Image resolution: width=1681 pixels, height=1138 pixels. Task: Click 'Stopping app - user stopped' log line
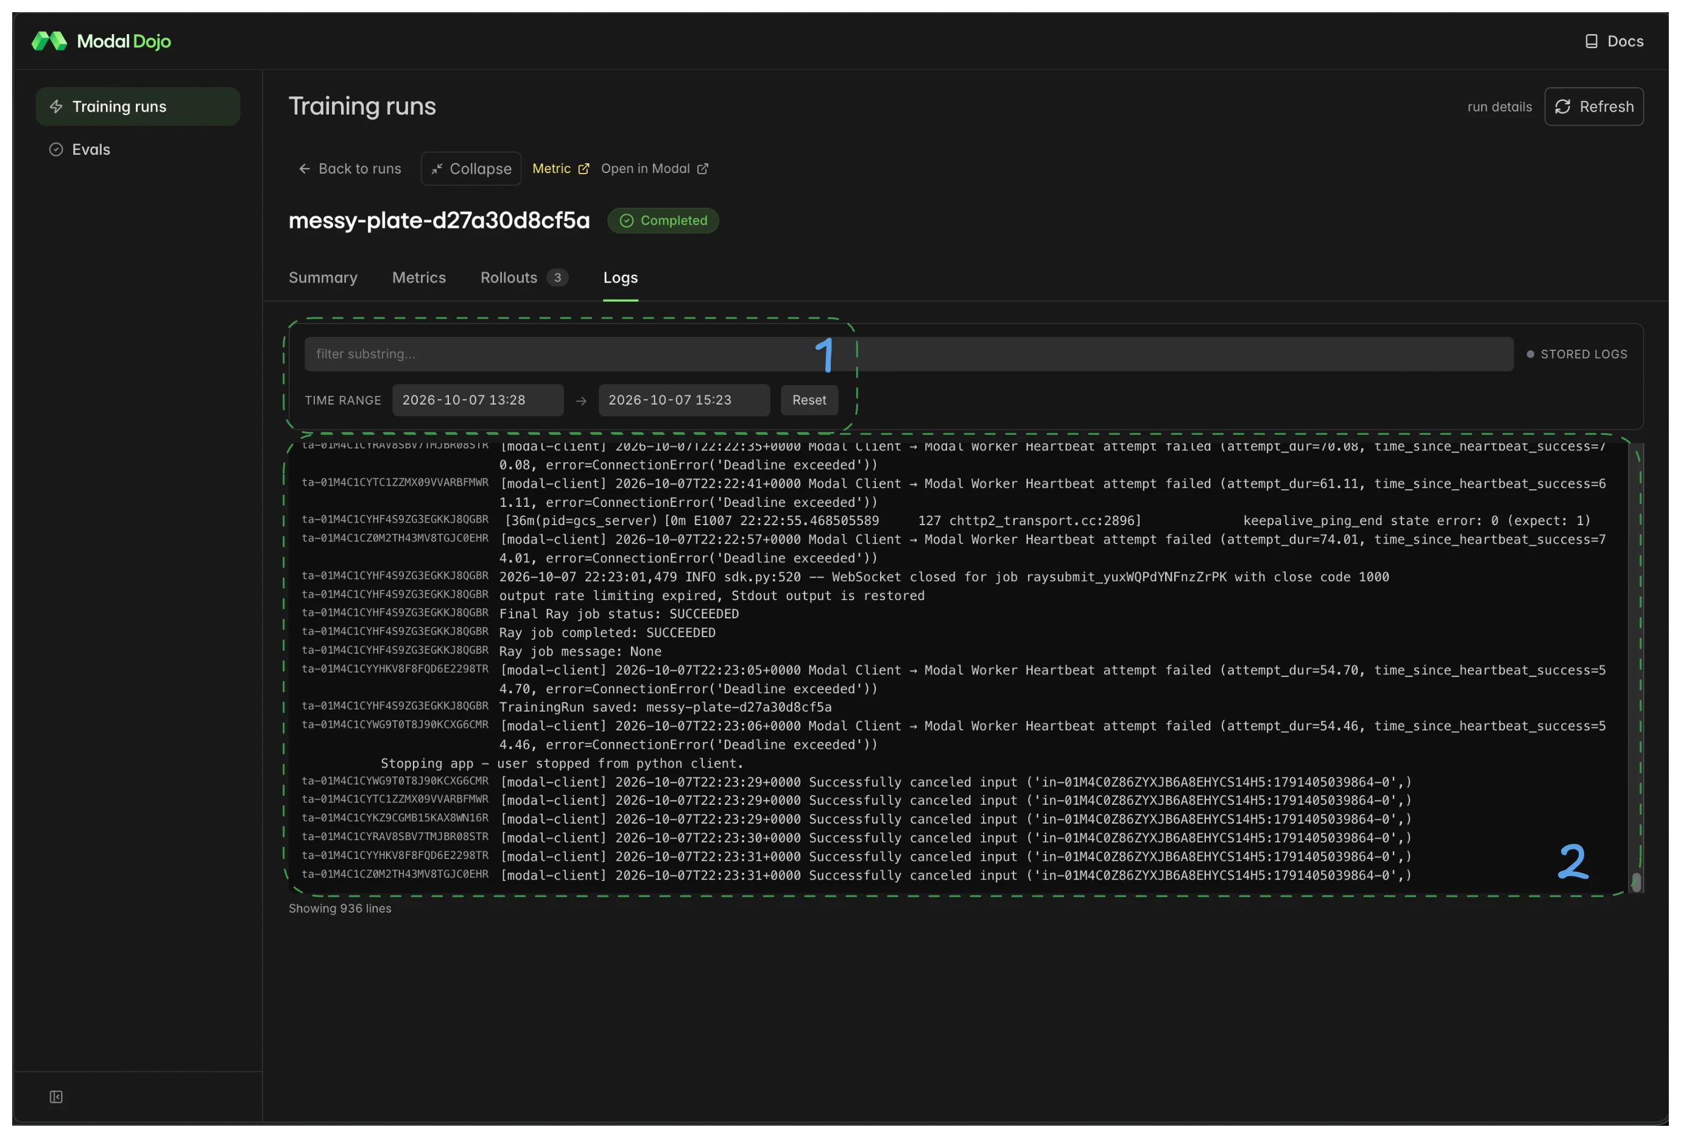562,763
